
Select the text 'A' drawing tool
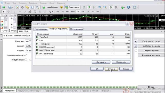(x=40, y=12)
